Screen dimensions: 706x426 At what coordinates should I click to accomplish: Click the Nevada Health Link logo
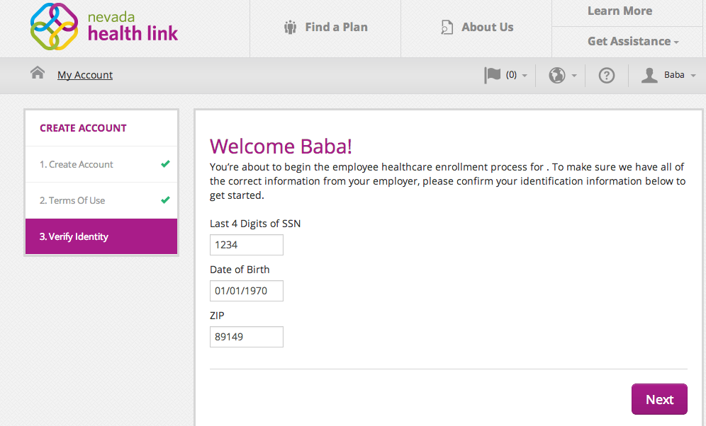104,26
